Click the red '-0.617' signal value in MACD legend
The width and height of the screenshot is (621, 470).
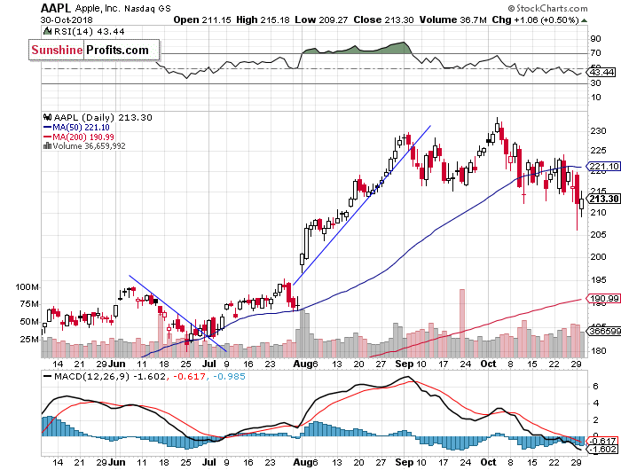(x=189, y=377)
